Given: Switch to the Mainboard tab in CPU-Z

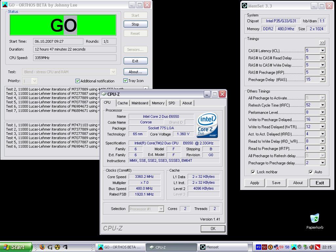Looking at the screenshot, I should click(140, 103).
